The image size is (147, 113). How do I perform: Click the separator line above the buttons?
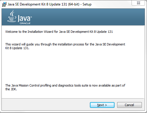(x=73, y=98)
